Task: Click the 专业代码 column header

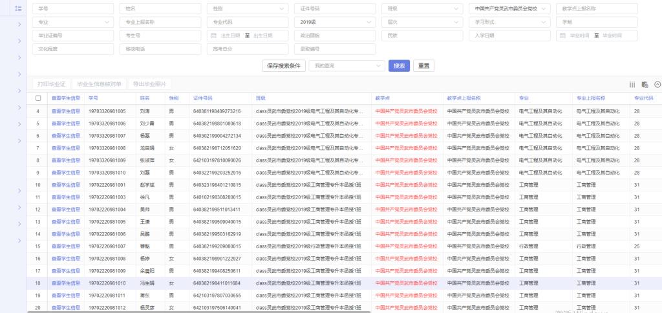Action: pyautogui.click(x=643, y=98)
